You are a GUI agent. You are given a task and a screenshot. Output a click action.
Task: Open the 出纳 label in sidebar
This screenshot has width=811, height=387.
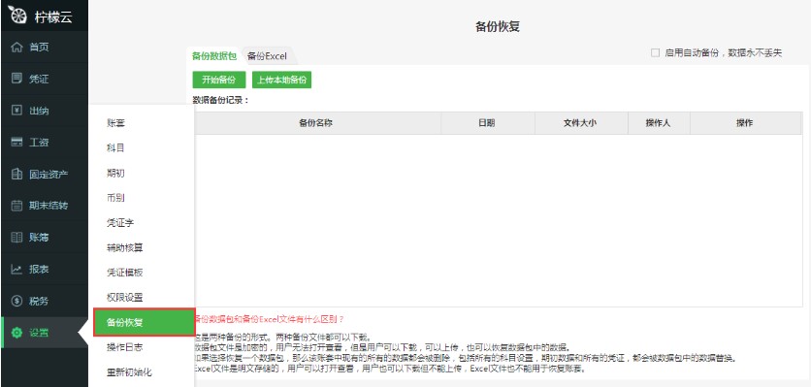click(x=39, y=111)
